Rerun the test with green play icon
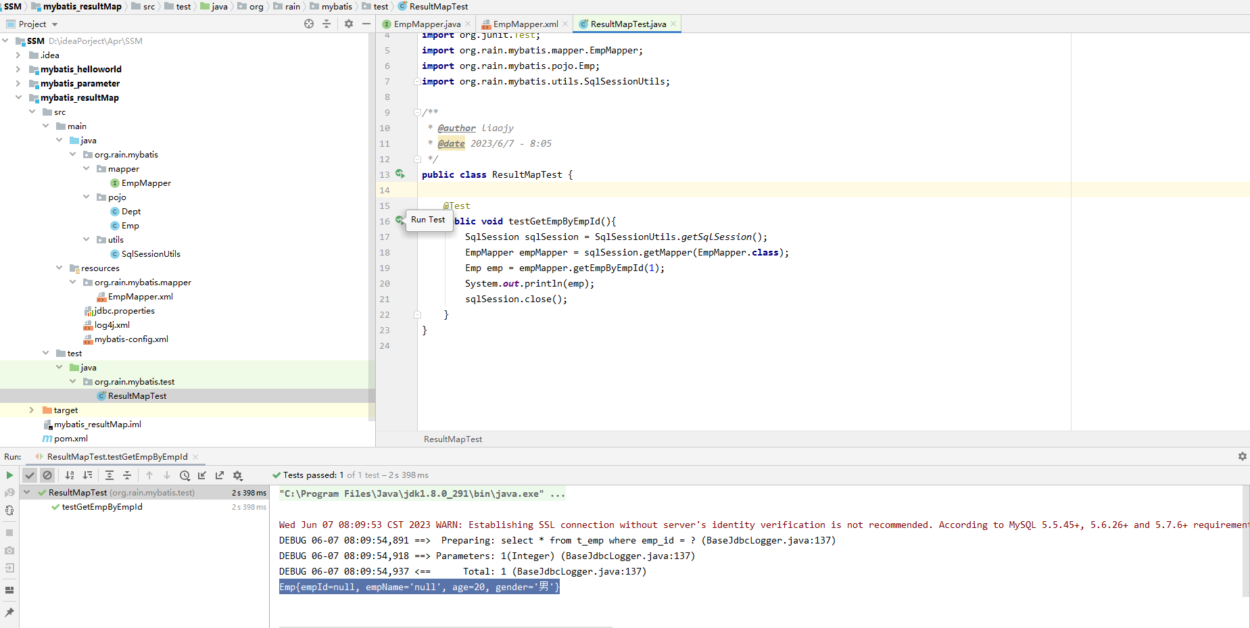1250x628 pixels. click(9, 475)
